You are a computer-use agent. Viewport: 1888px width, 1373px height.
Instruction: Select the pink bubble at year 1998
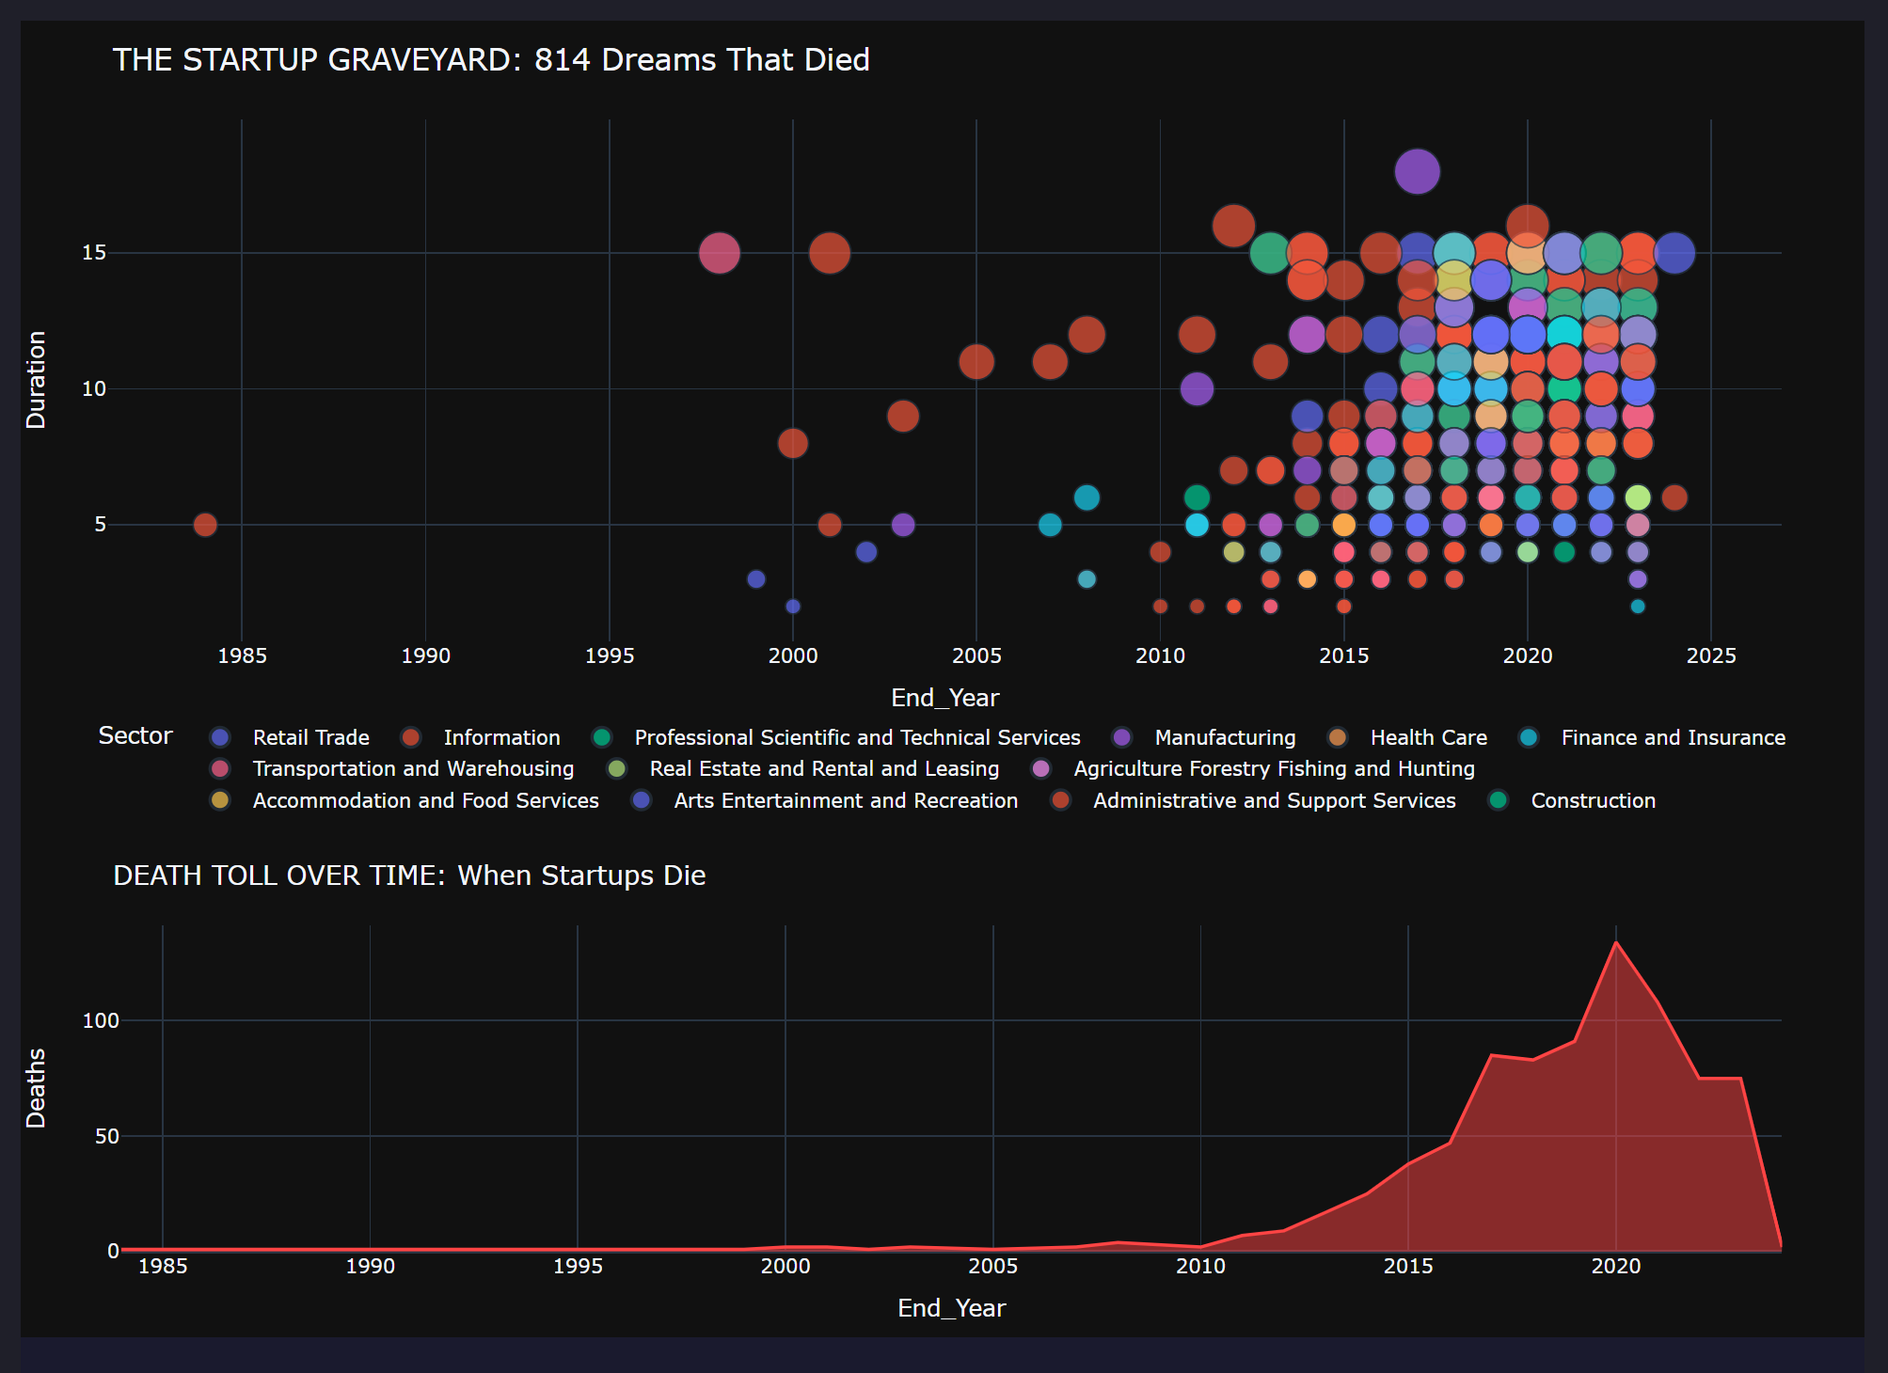[x=720, y=253]
